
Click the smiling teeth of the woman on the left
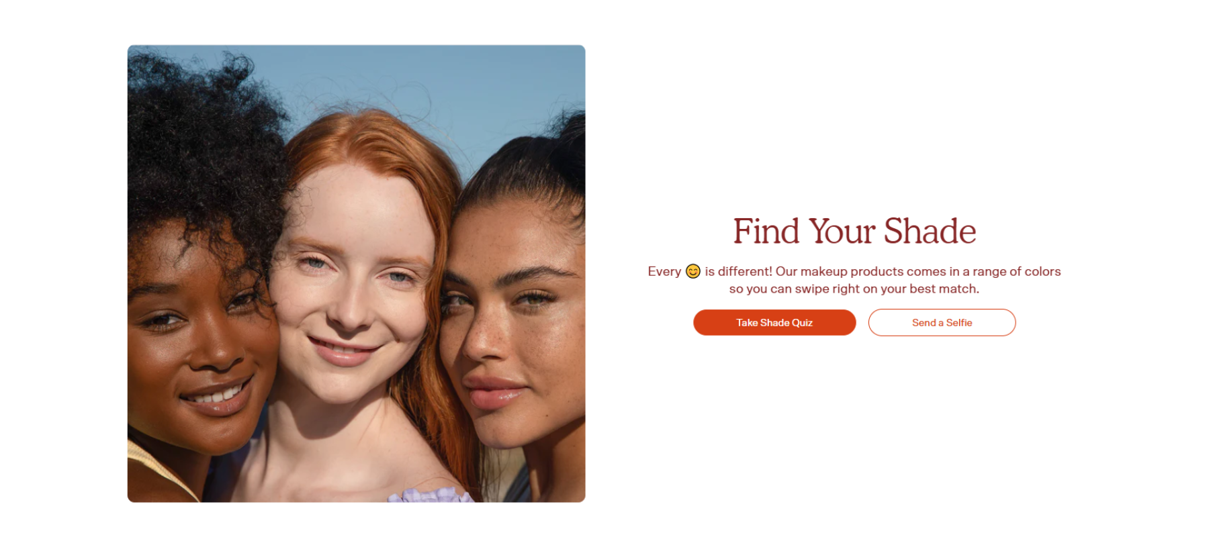215,396
